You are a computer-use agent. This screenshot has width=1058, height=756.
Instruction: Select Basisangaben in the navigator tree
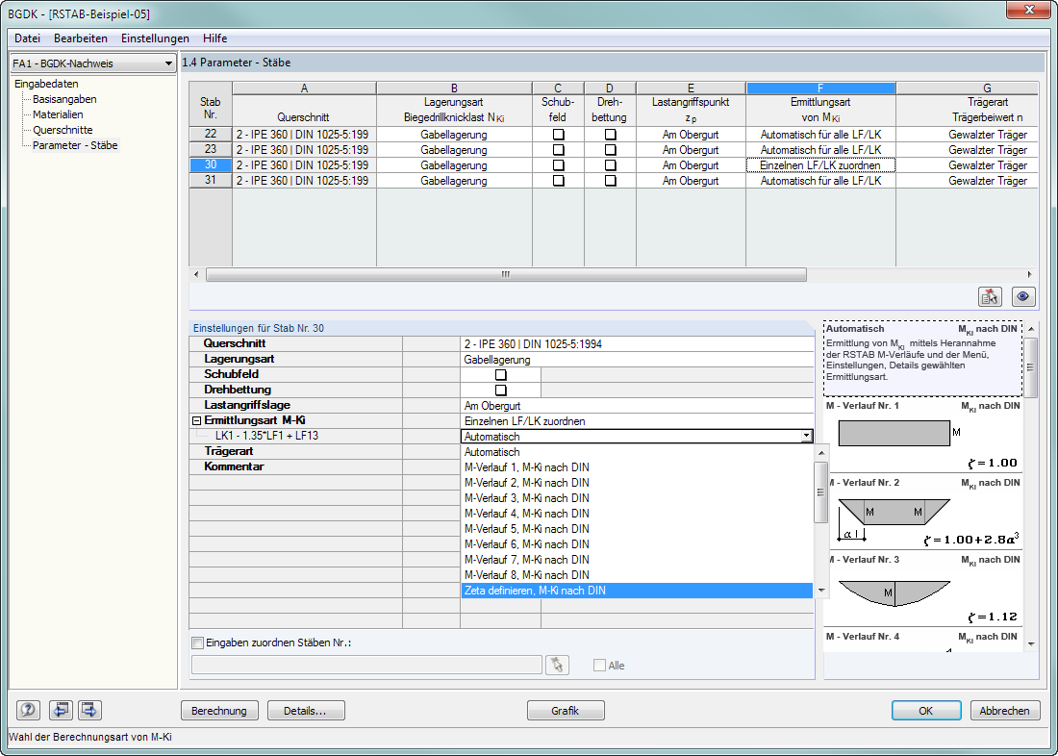64,99
